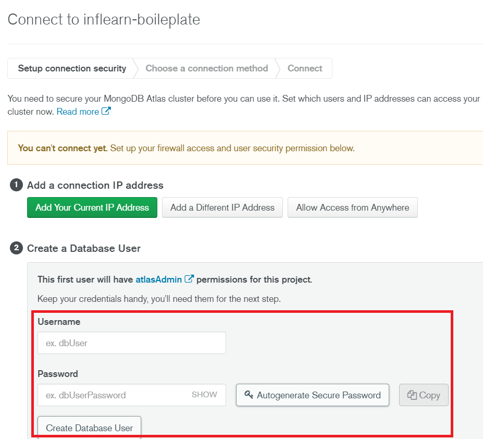Click Add Your Current IP Address button
483x439 pixels.
(x=92, y=208)
